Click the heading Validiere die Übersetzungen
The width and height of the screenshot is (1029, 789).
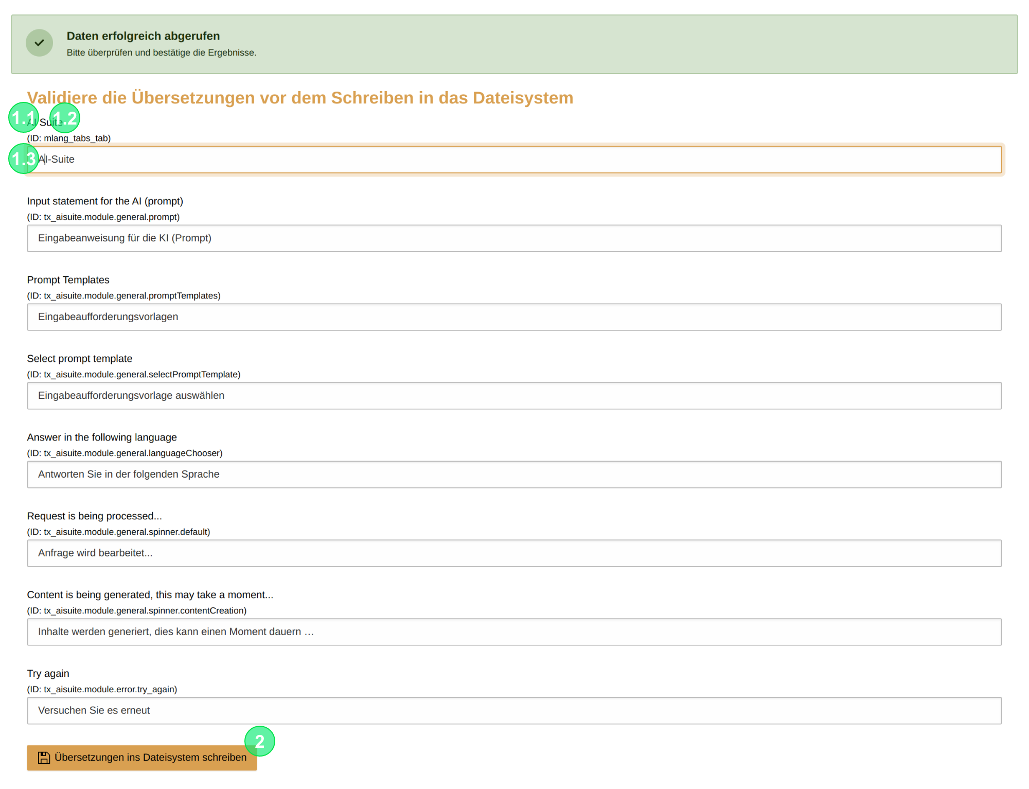(300, 98)
